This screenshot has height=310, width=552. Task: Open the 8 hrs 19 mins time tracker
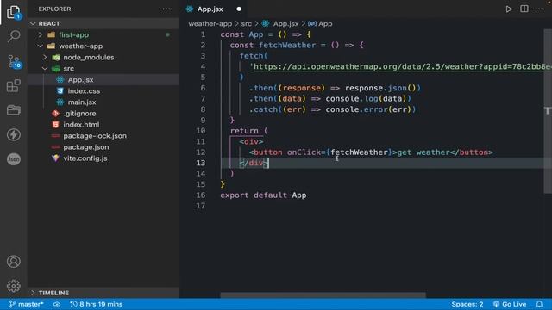click(x=96, y=304)
